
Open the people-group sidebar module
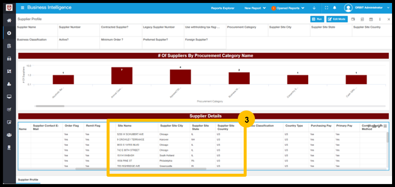[x=9, y=135]
